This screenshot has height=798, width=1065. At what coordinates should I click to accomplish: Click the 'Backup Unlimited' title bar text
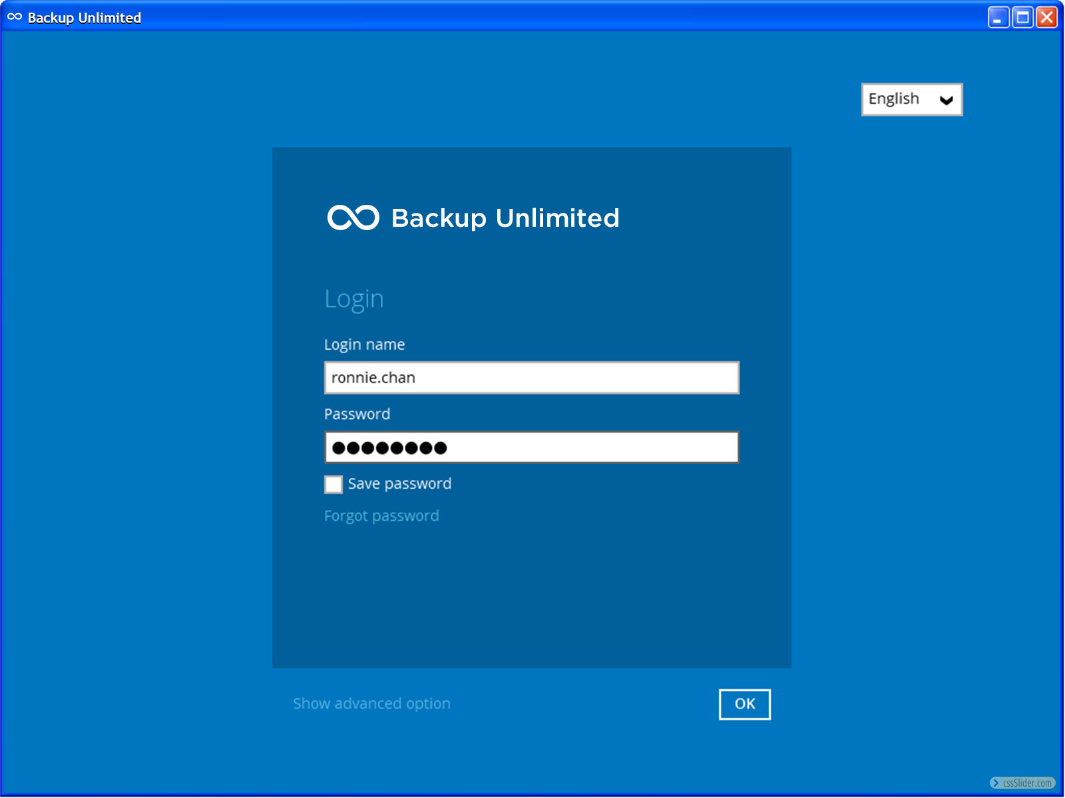coord(85,18)
